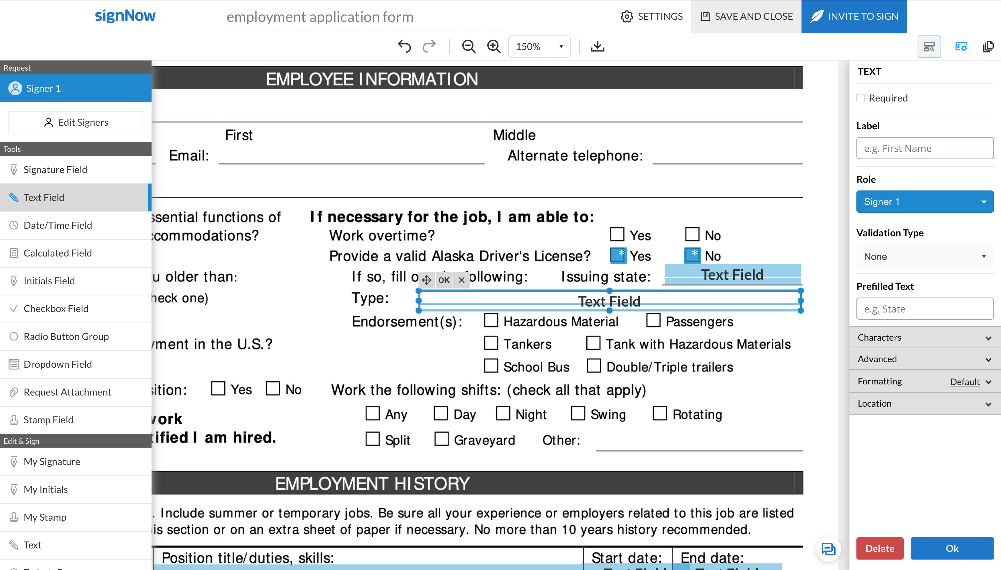Open the 150% zoom level dropdown
1001x570 pixels.
[539, 47]
